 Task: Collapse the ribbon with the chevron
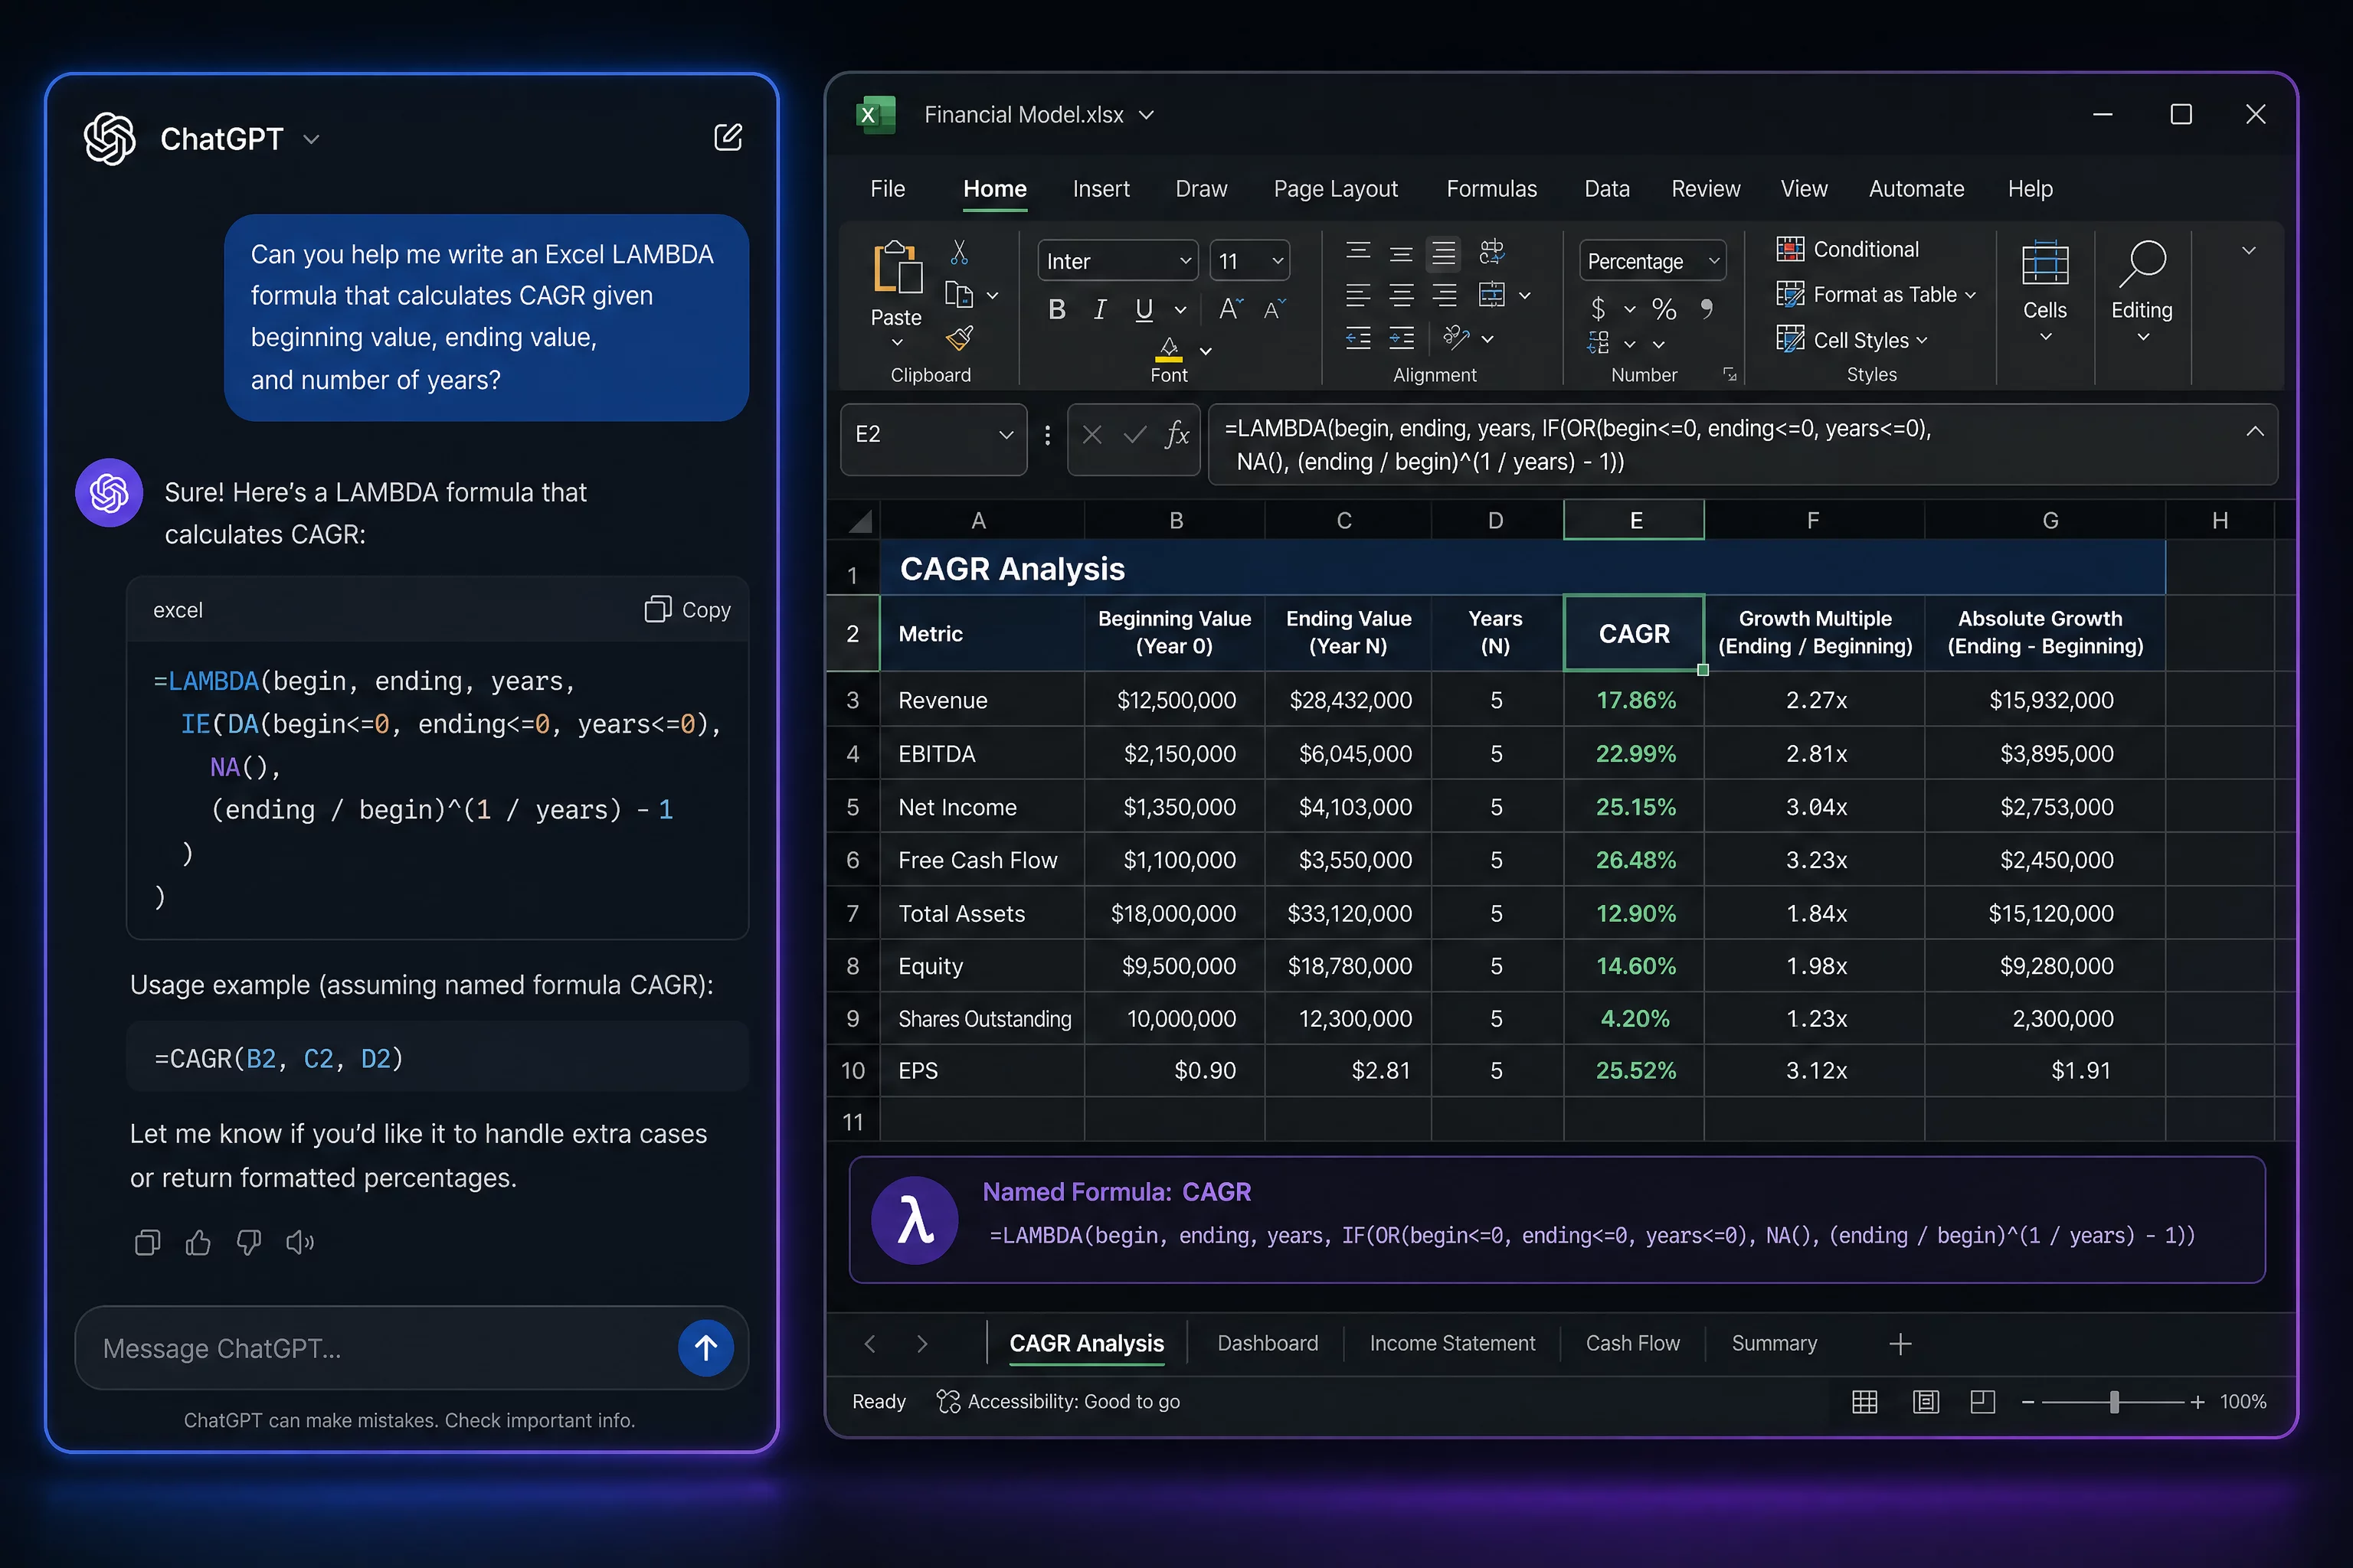click(2249, 251)
